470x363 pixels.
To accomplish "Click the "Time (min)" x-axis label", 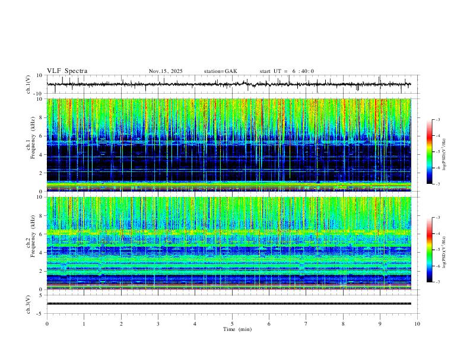I will (x=237, y=329).
